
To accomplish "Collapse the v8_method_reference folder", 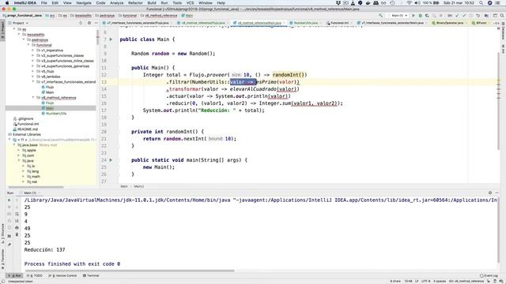I will coord(33,98).
